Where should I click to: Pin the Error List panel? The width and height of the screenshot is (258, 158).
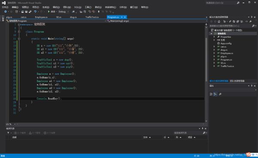(x=203, y=128)
